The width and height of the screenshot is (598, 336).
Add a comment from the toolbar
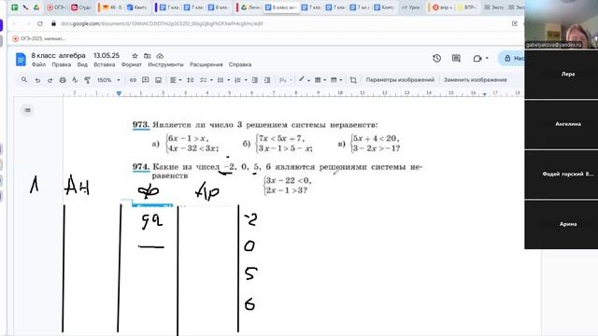click(146, 80)
